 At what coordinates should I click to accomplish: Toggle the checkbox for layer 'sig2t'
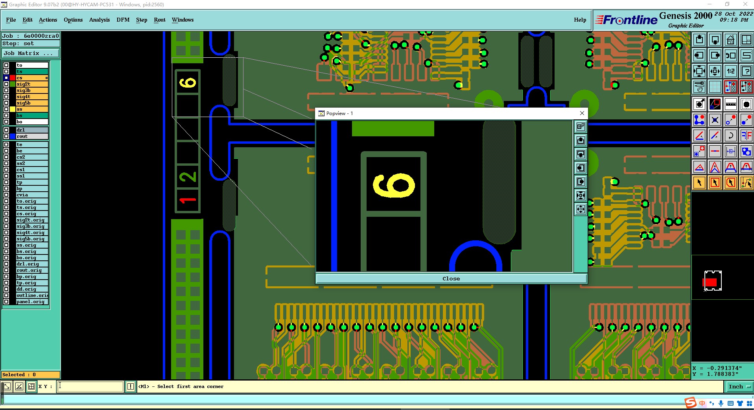click(6, 84)
